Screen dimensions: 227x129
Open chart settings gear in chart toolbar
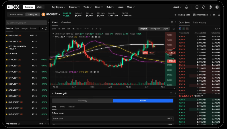tap(100, 29)
